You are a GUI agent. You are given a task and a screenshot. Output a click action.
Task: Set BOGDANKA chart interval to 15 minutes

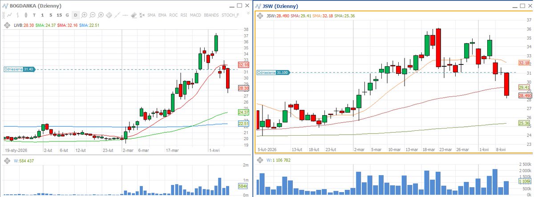pyautogui.click(x=59, y=15)
